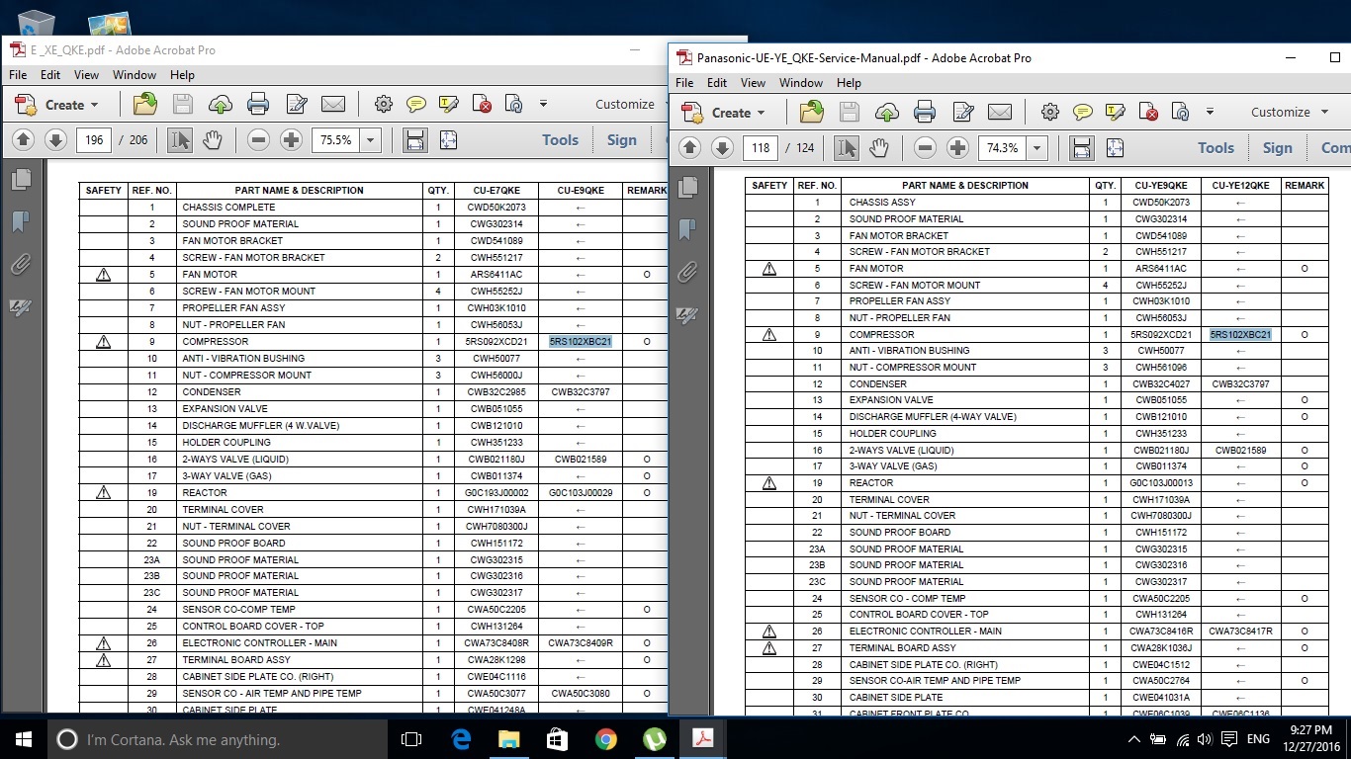Open Customize menu in Panasonic manual window
1351x759 pixels.
click(x=1290, y=112)
